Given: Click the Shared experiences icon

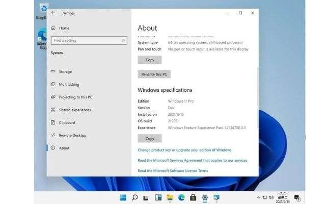Looking at the screenshot, I should coord(53,110).
